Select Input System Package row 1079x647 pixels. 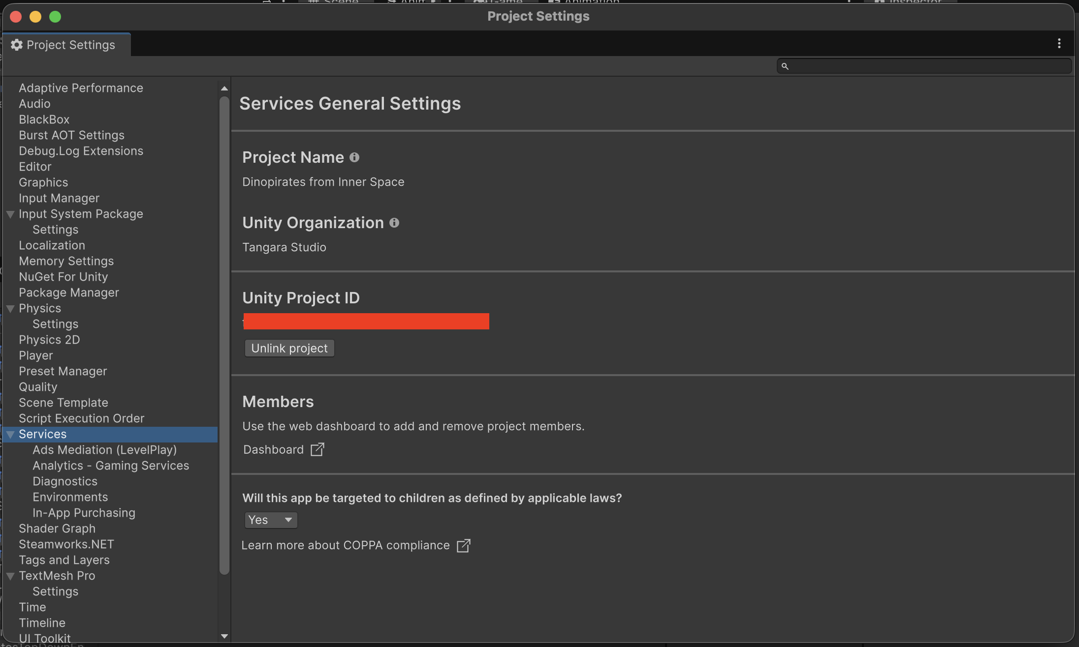click(81, 214)
